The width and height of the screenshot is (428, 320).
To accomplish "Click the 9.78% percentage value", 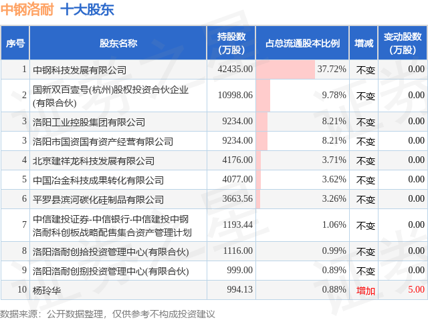I will (x=334, y=95).
